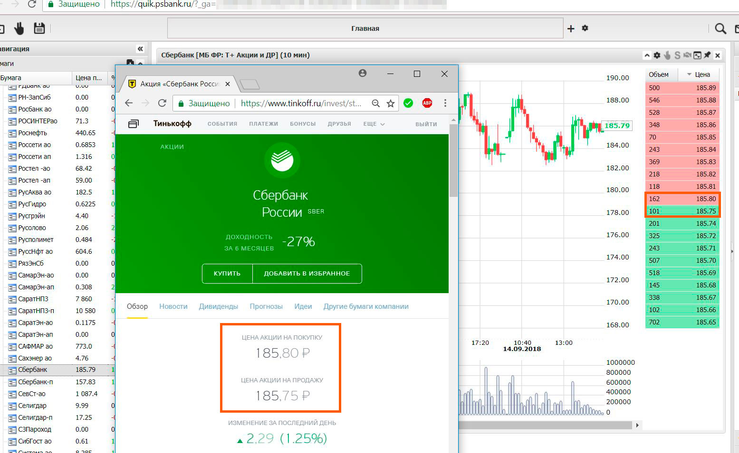The height and width of the screenshot is (453, 739).
Task: Open СОБЫТИЯ menu in Tinkoff header
Action: 222,124
